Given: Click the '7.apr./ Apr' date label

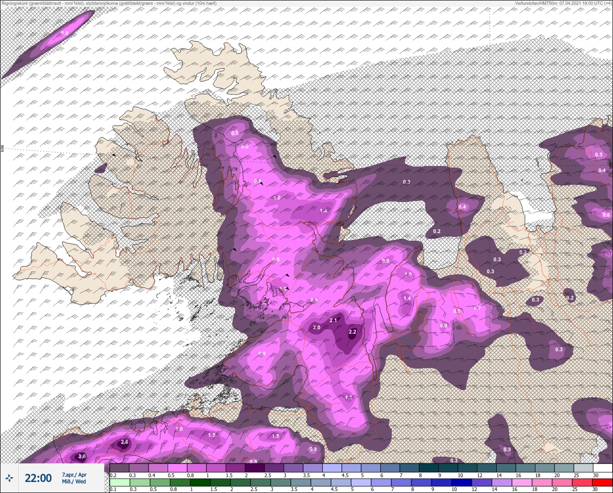Looking at the screenshot, I should [74, 475].
